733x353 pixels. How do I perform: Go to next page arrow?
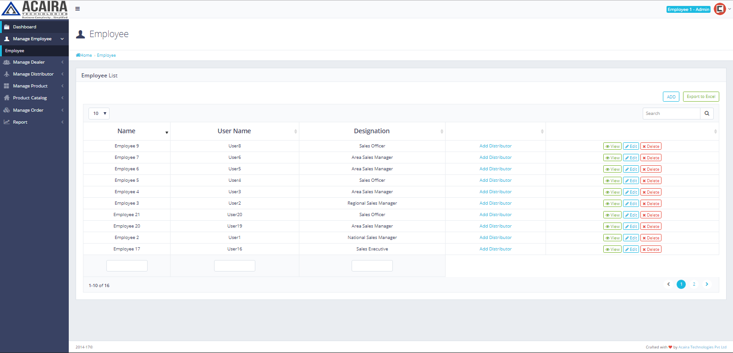pyautogui.click(x=706, y=284)
